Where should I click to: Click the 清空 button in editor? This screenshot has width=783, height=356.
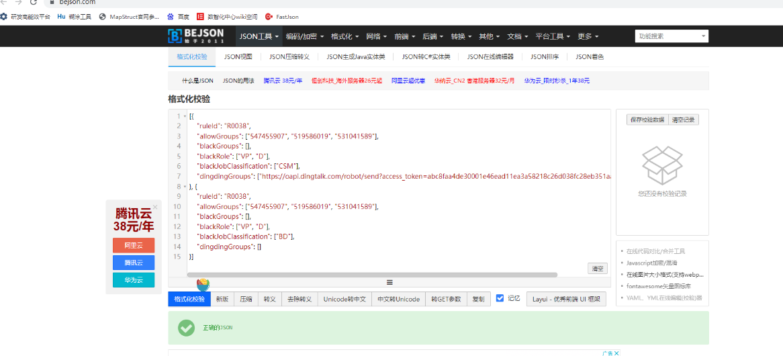coord(598,268)
